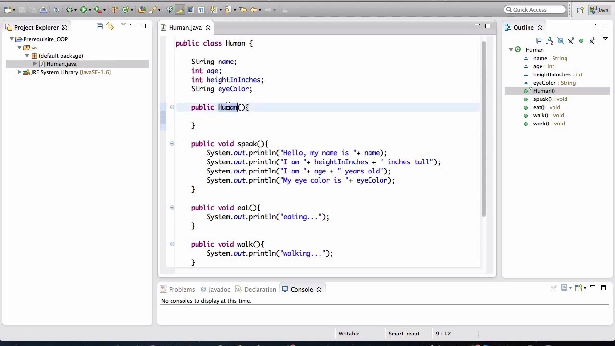Expand the JRE System Library node
This screenshot has height=346, width=615.
pos(19,72)
